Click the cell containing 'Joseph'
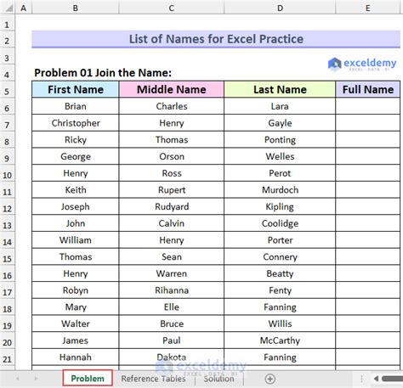Image resolution: width=403 pixels, height=388 pixels. tap(76, 206)
